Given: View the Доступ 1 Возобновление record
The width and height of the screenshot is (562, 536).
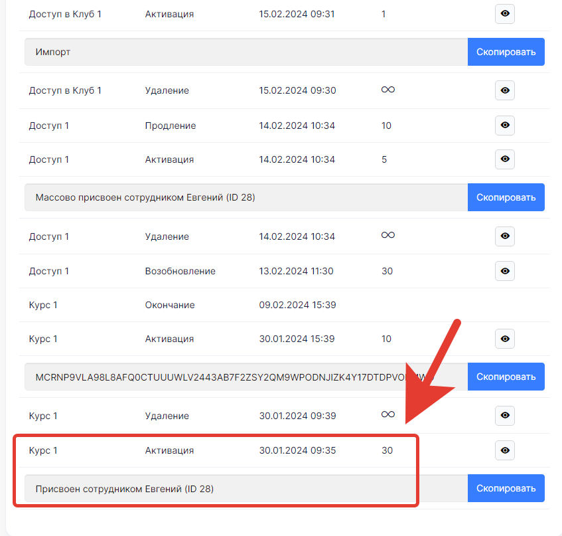Looking at the screenshot, I should click(x=505, y=271).
